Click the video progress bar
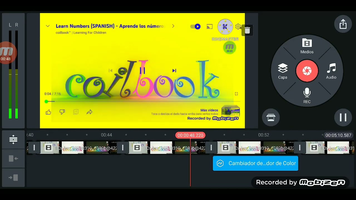 click(142, 101)
